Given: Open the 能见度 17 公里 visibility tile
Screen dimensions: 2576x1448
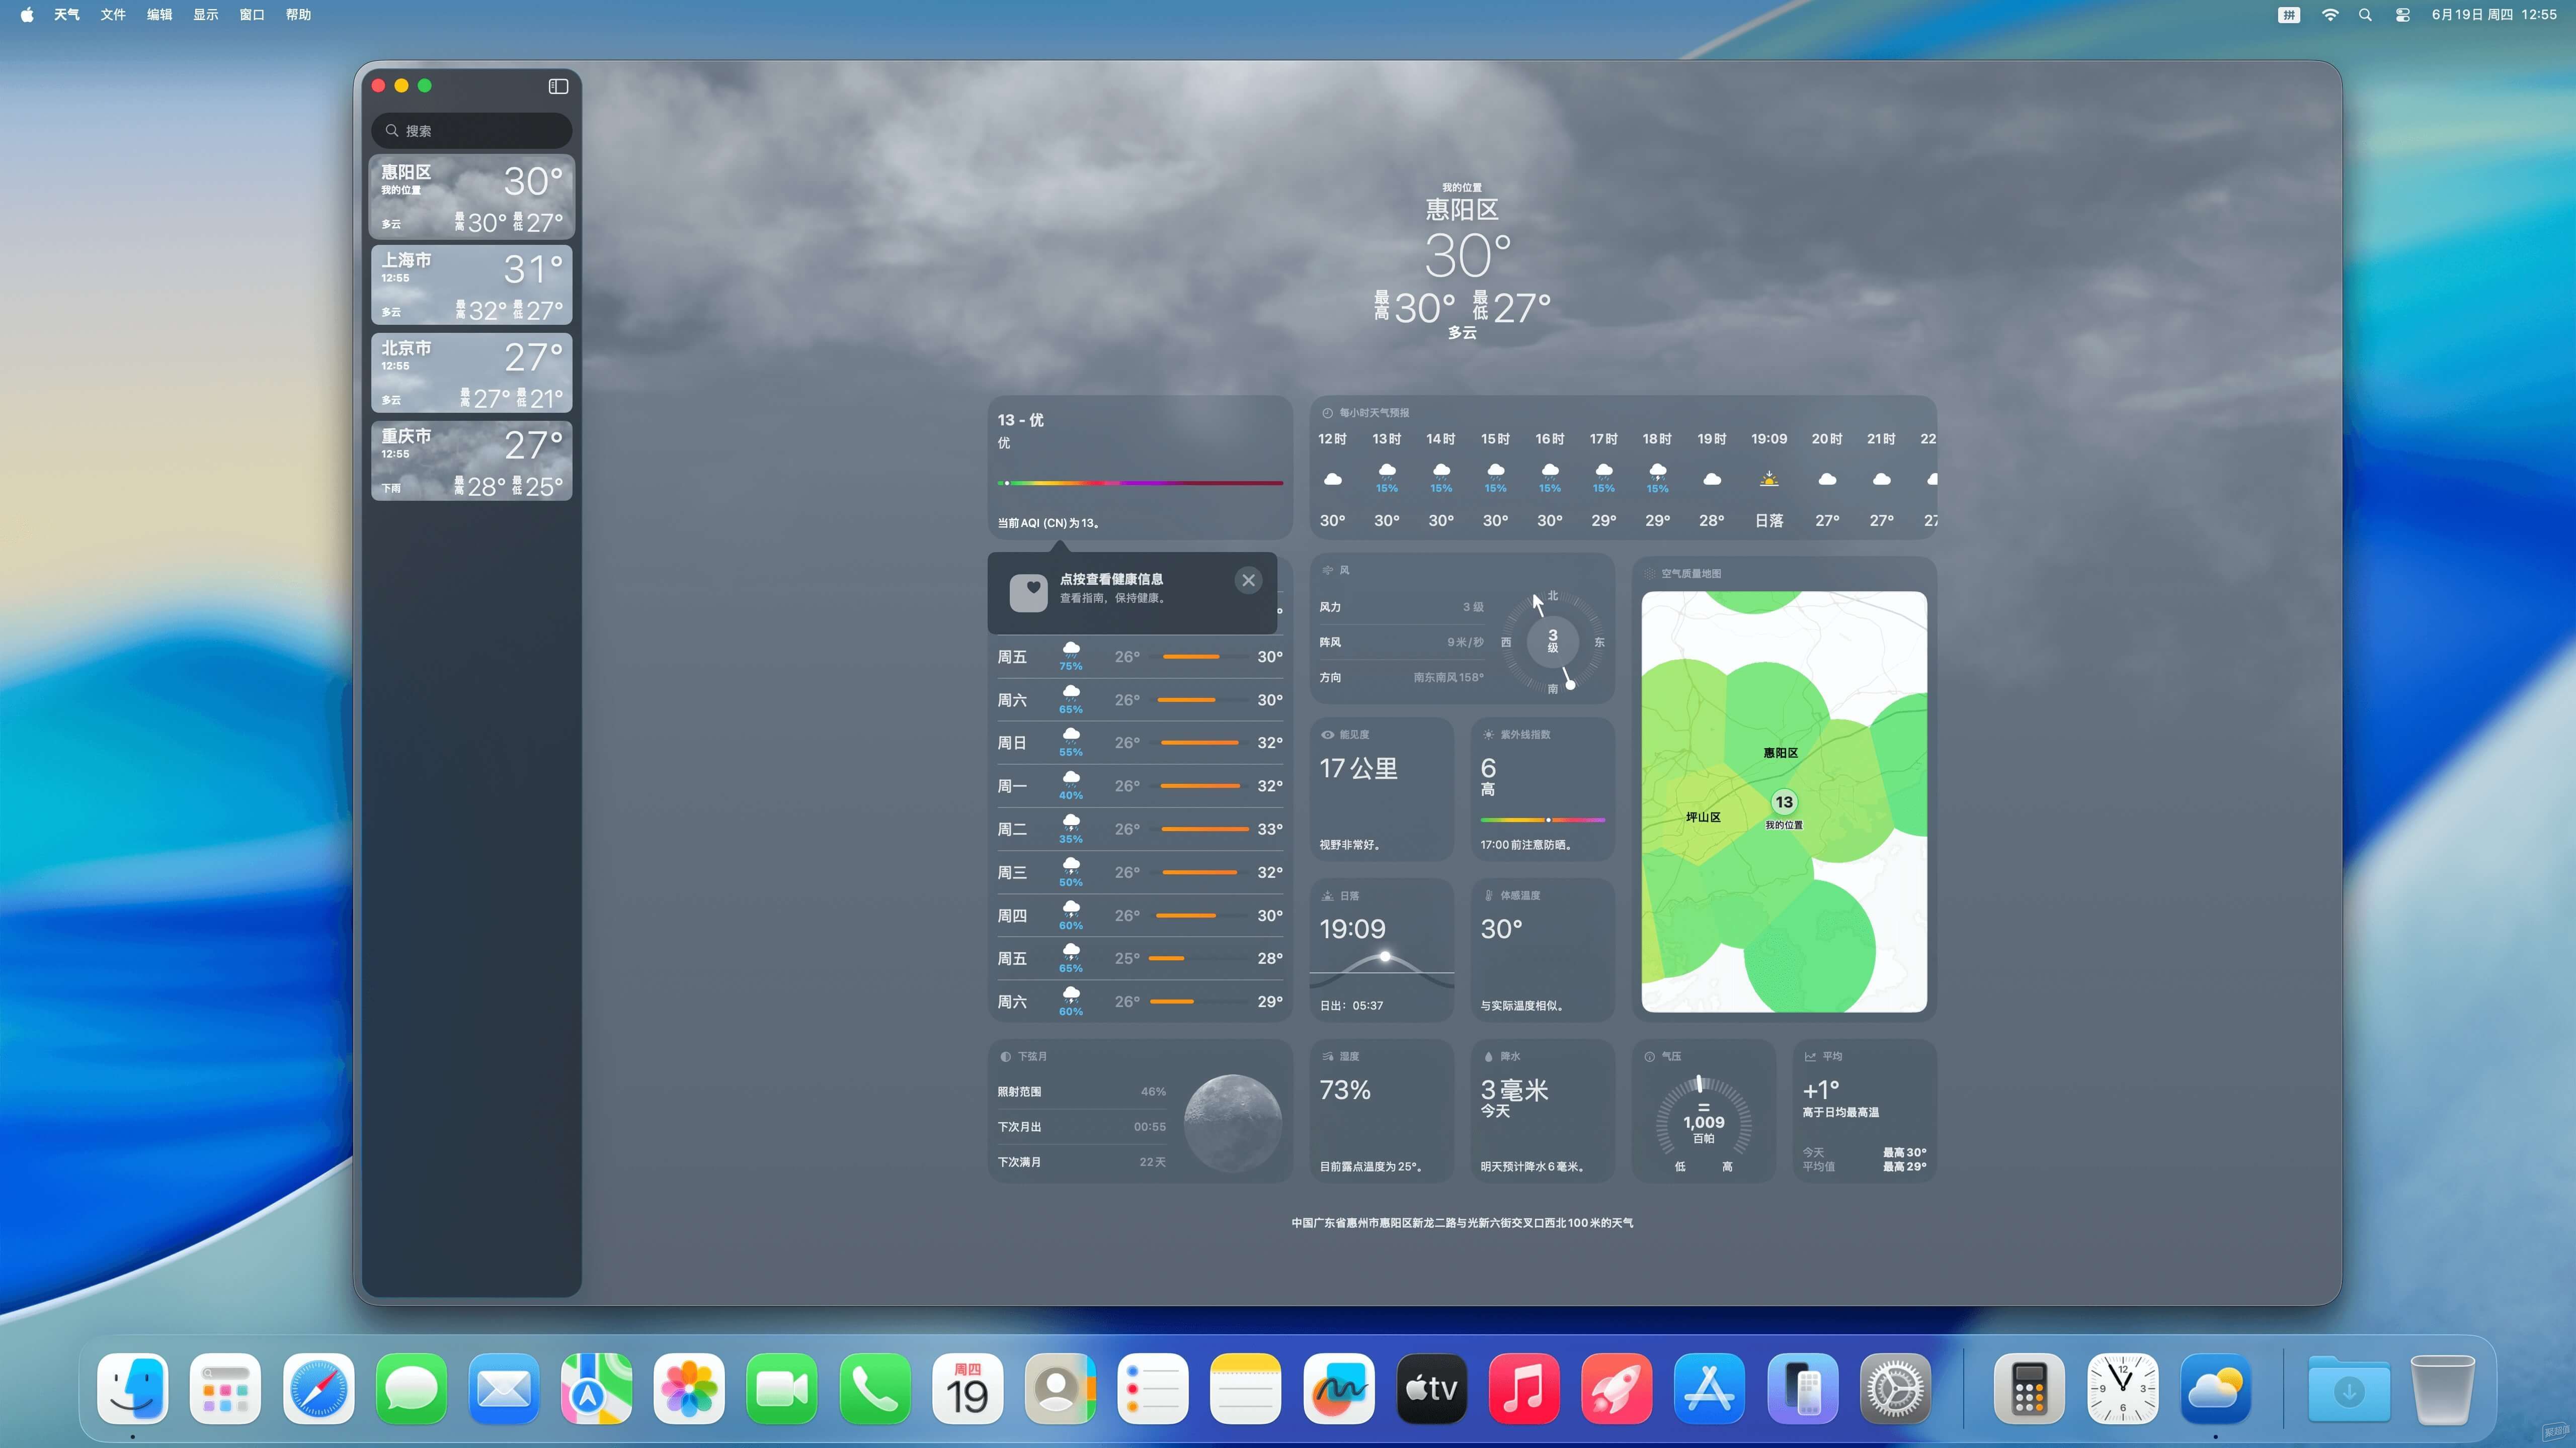Looking at the screenshot, I should pyautogui.click(x=1381, y=788).
